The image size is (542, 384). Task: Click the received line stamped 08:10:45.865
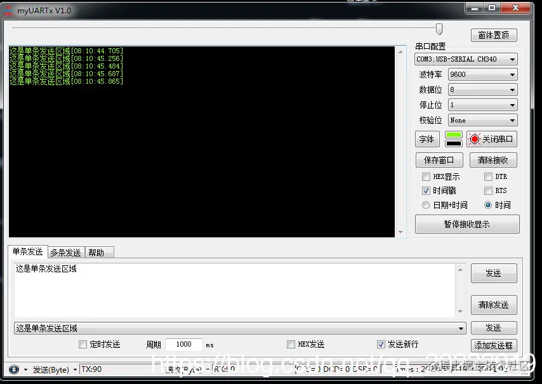[x=66, y=82]
